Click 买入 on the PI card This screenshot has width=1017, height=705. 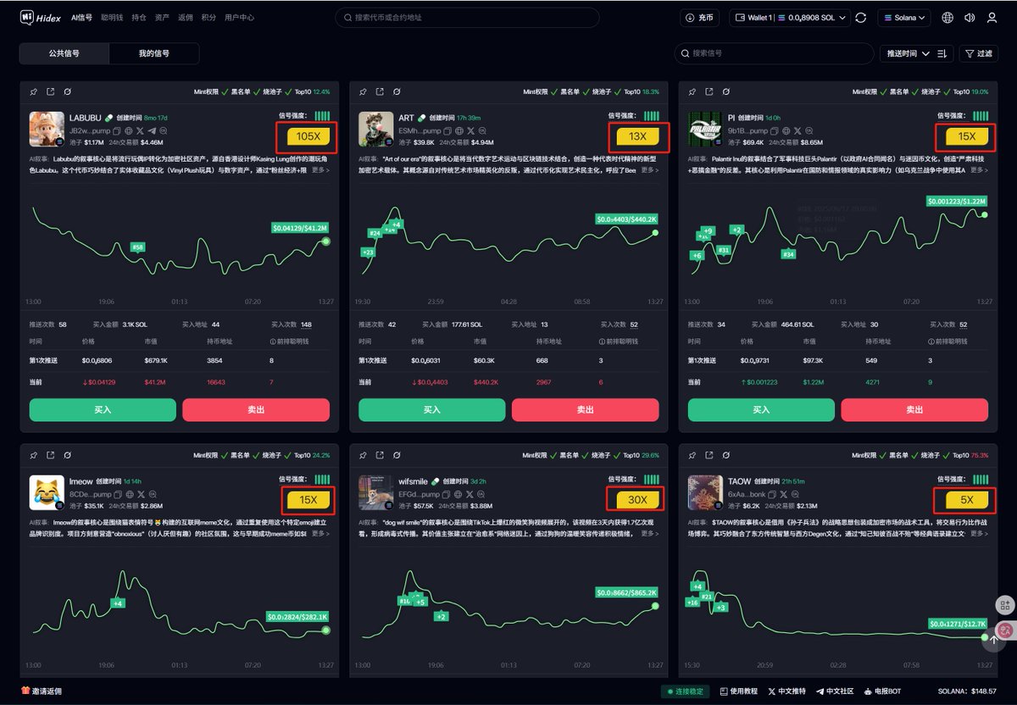coord(761,409)
